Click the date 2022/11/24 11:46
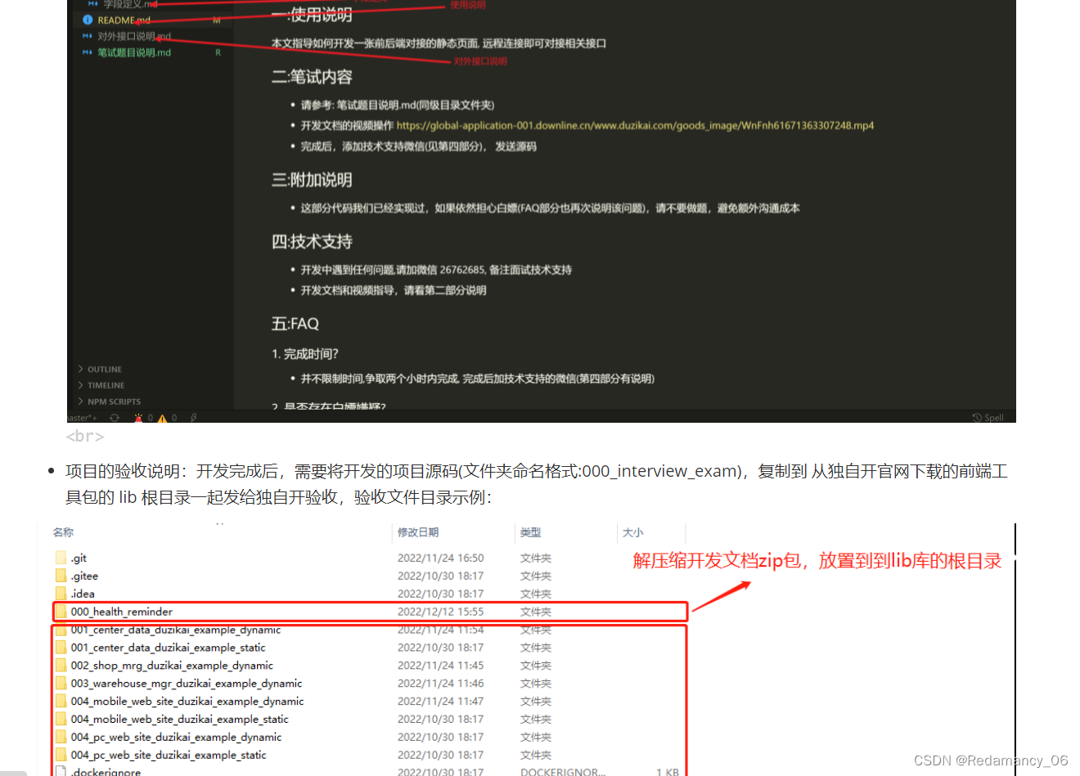Image resolution: width=1080 pixels, height=776 pixels. [x=440, y=684]
